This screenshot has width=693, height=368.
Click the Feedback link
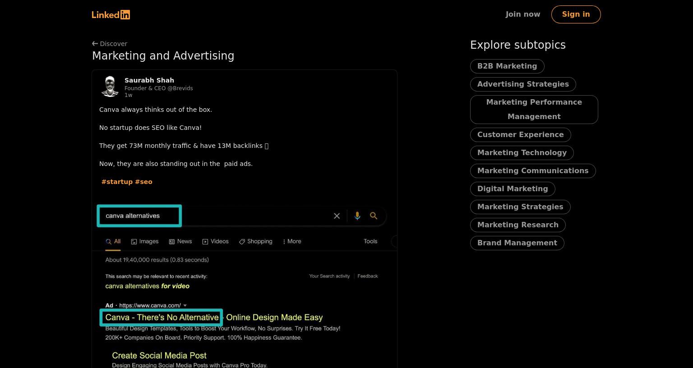(x=368, y=276)
